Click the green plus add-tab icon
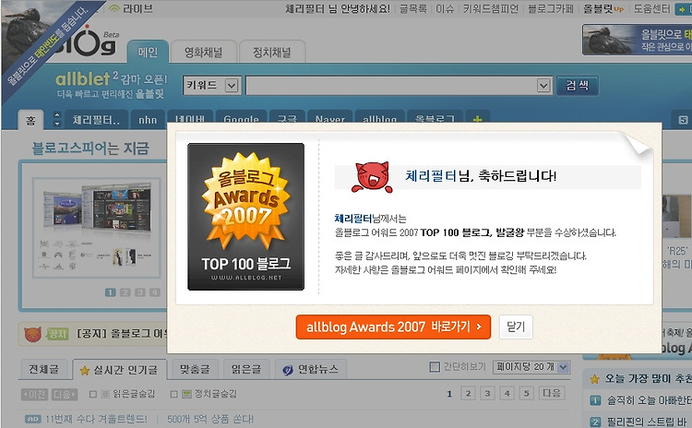Screen dimensions: 692x428 (x=478, y=119)
